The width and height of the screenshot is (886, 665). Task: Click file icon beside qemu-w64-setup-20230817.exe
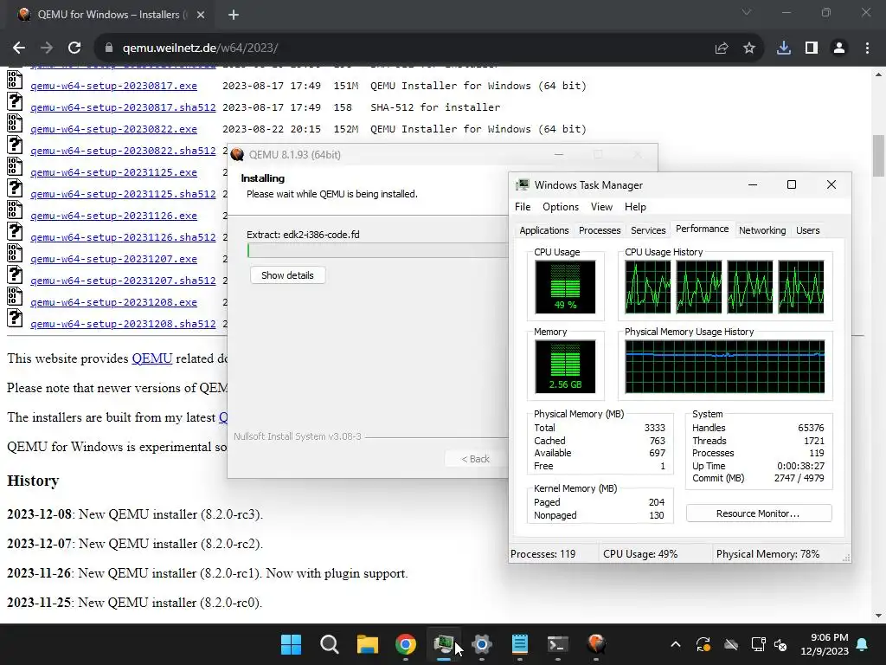pos(15,80)
